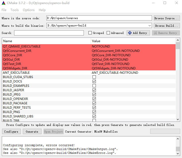The width and height of the screenshot is (182, 158).
Task: Click the Remove Entry X icon
Action: pyautogui.click(x=155, y=33)
